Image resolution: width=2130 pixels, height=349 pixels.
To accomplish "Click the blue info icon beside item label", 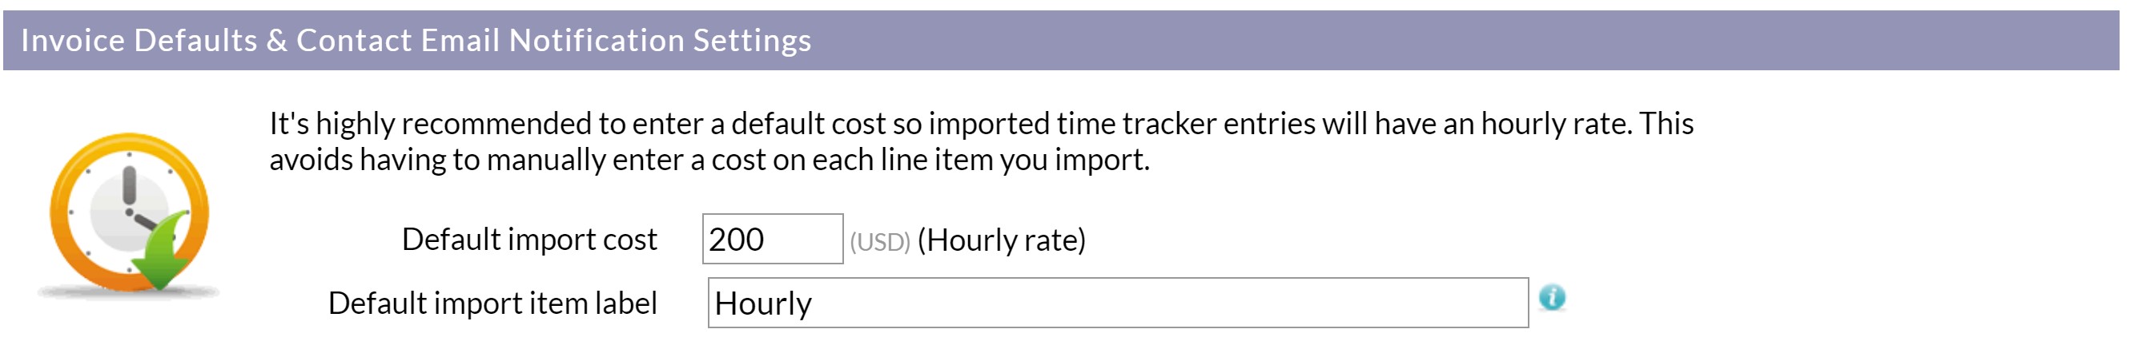I will pos(1552,297).
